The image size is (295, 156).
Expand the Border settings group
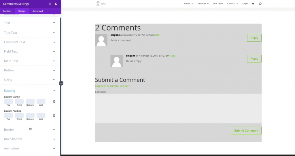(x=30, y=130)
